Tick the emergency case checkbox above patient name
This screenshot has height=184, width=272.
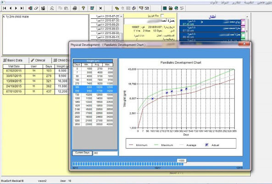pyautogui.click(x=162, y=16)
